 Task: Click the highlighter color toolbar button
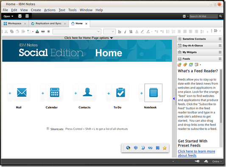tap(148, 31)
